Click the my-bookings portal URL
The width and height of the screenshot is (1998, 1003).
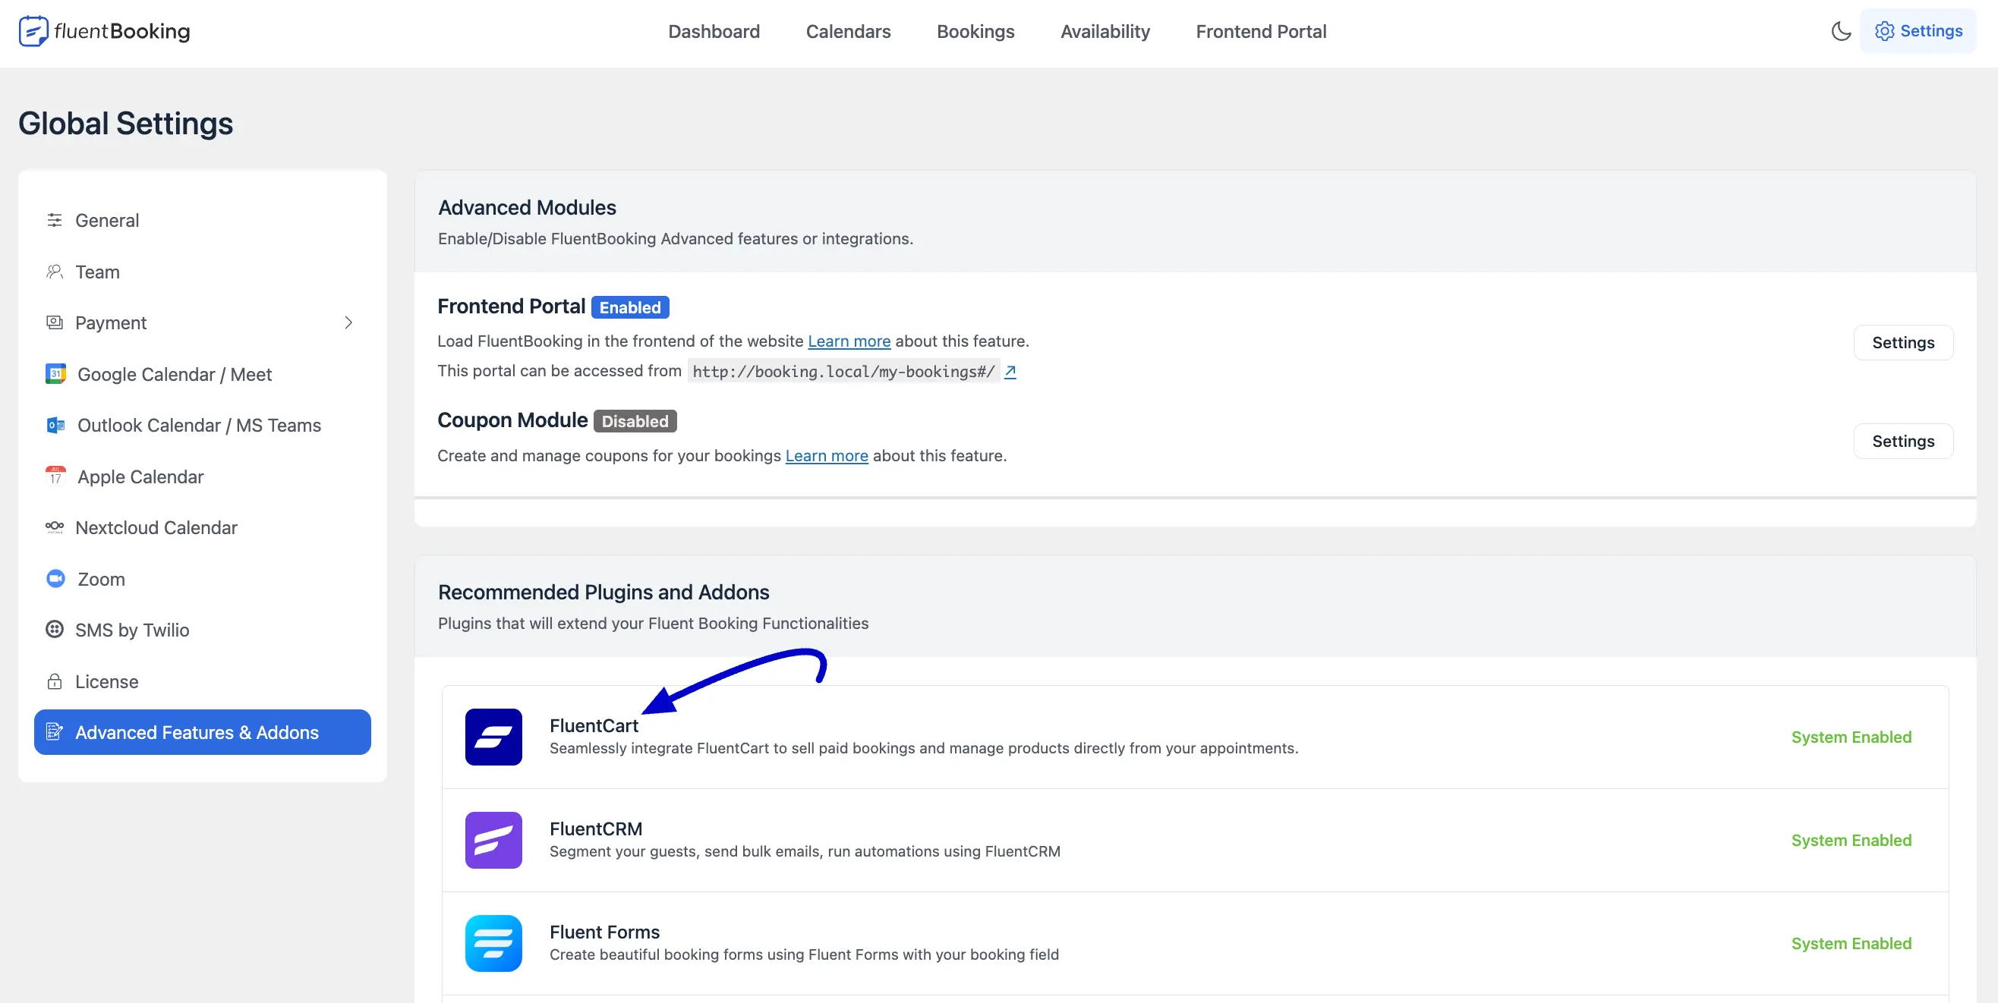coord(843,371)
